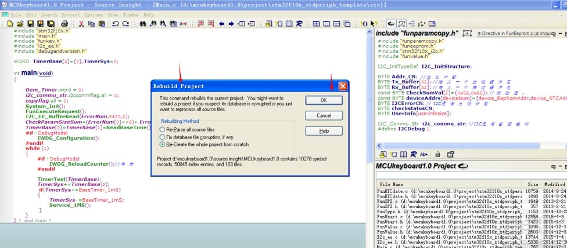Undo the last edit from the toolbar

116,24
